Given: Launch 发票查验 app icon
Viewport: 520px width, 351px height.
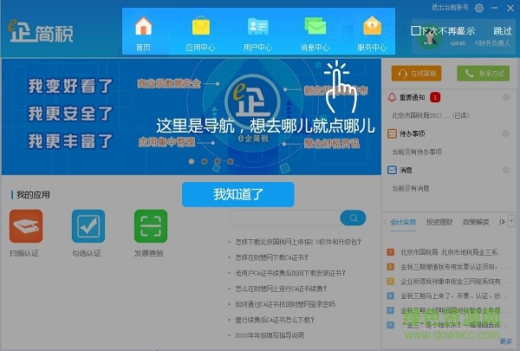Looking at the screenshot, I should 151,226.
